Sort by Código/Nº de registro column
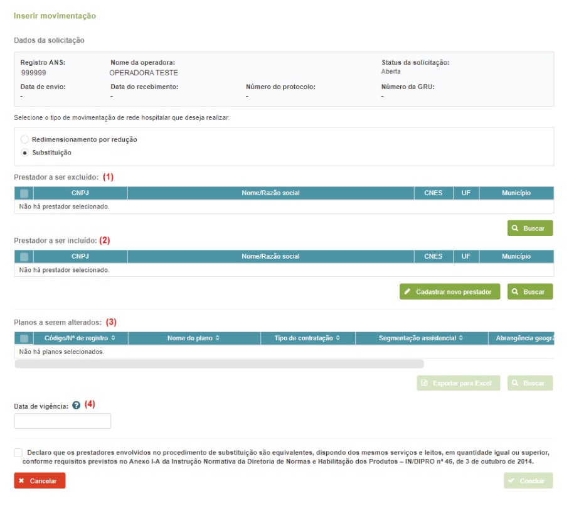Viewport: 569px width, 513px height. point(80,338)
